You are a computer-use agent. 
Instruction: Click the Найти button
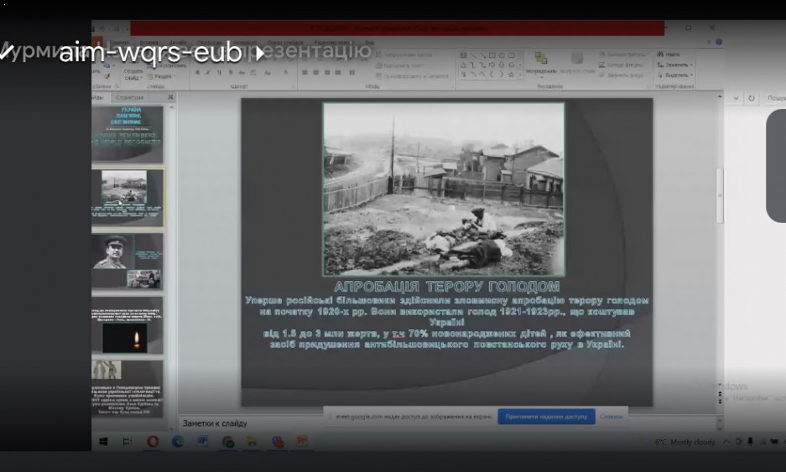tap(669, 54)
